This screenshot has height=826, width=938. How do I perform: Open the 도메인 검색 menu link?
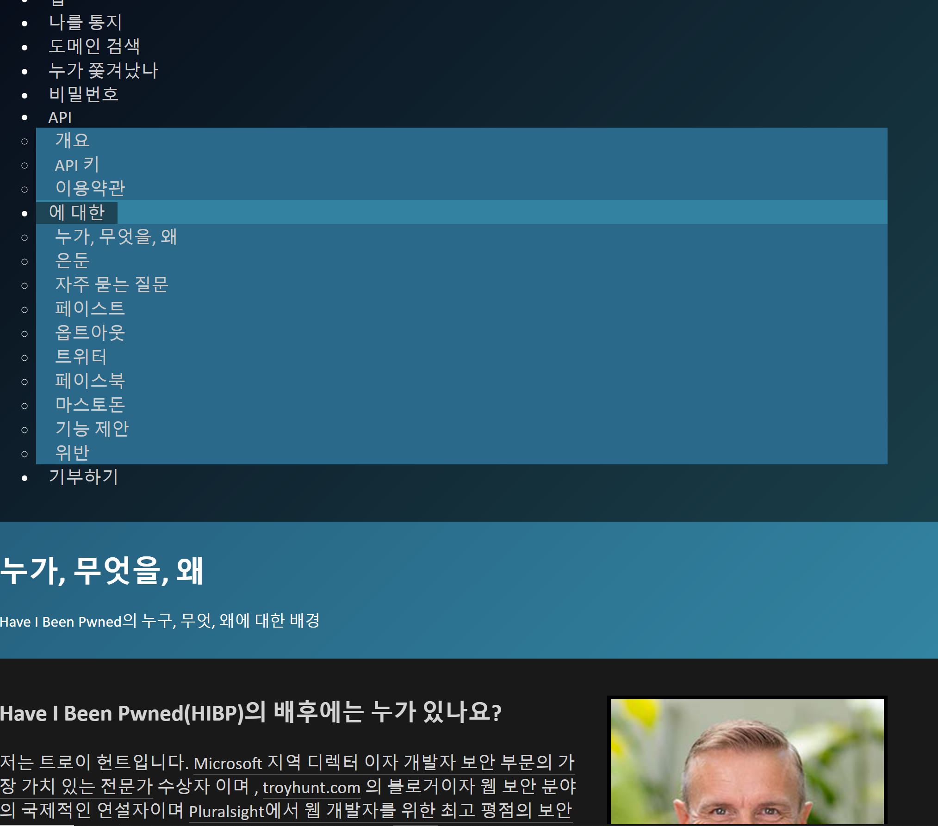tap(94, 46)
